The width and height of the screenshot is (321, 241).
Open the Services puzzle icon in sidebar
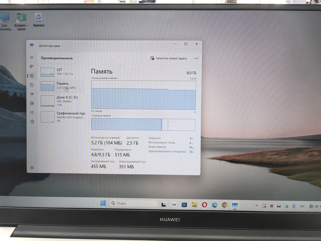(32, 121)
